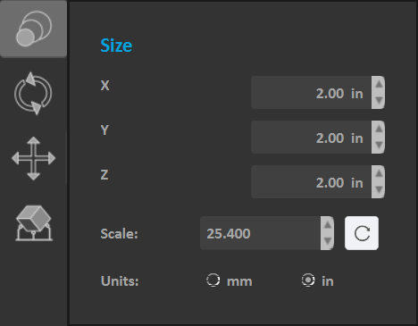Viewport: 418px width, 326px height.
Task: Open the Orientation on platform tool
Action: pos(34,222)
